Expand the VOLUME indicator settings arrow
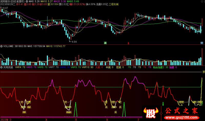 pyautogui.click(x=2, y=46)
